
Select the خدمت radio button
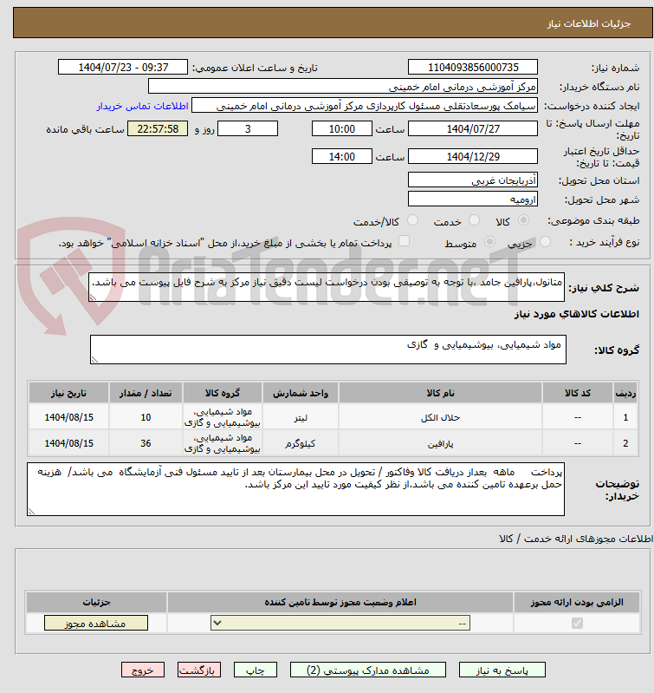474,219
